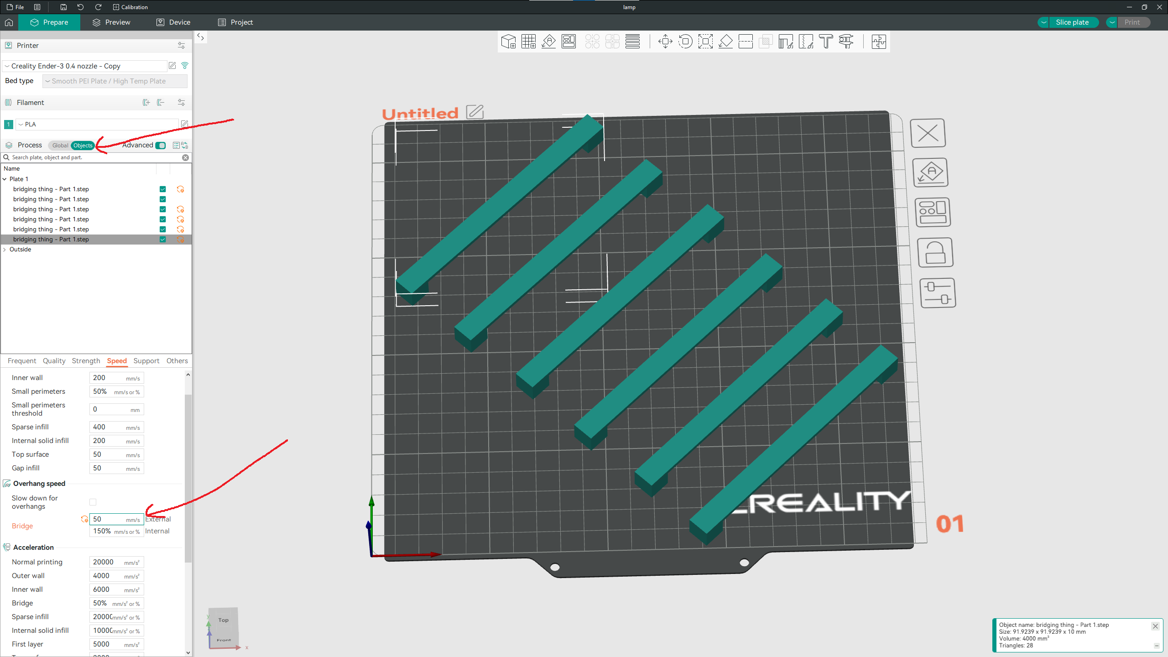Select the Measure caliper tool
Viewport: 1168px width, 657px height.
[x=846, y=42]
